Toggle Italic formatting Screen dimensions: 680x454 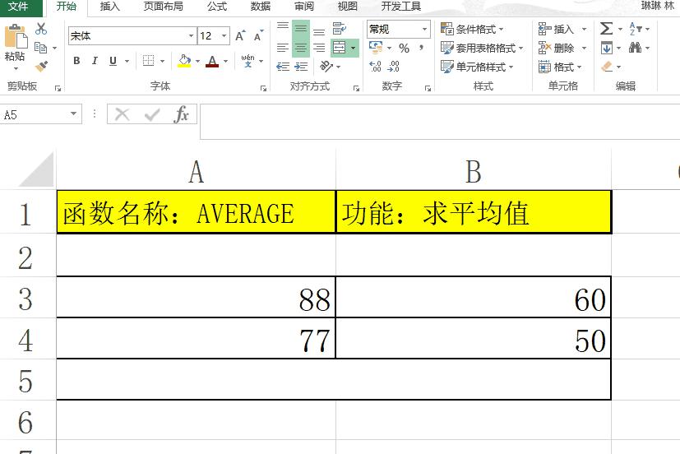click(x=95, y=61)
